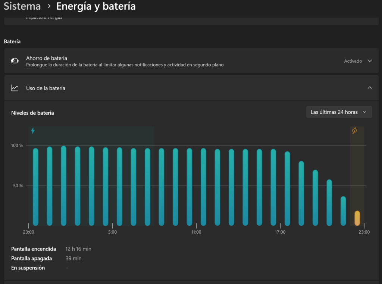Collapse the Uso de la batería section
This screenshot has width=382, height=284.
tap(370, 88)
